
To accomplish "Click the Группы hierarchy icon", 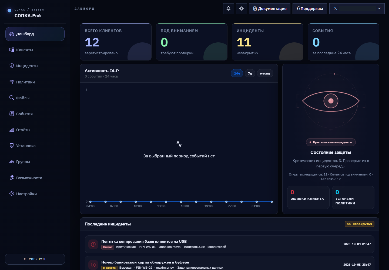I will pyautogui.click(x=12, y=162).
